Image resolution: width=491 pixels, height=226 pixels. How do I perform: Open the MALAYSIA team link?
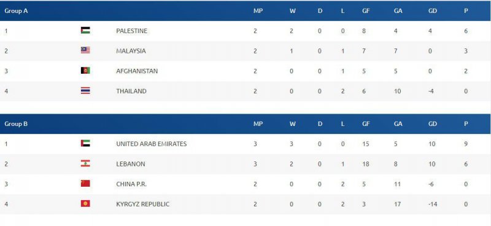131,51
